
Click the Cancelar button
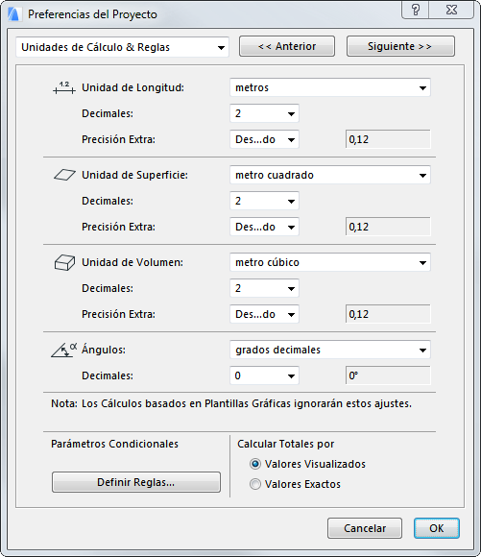pos(365,528)
